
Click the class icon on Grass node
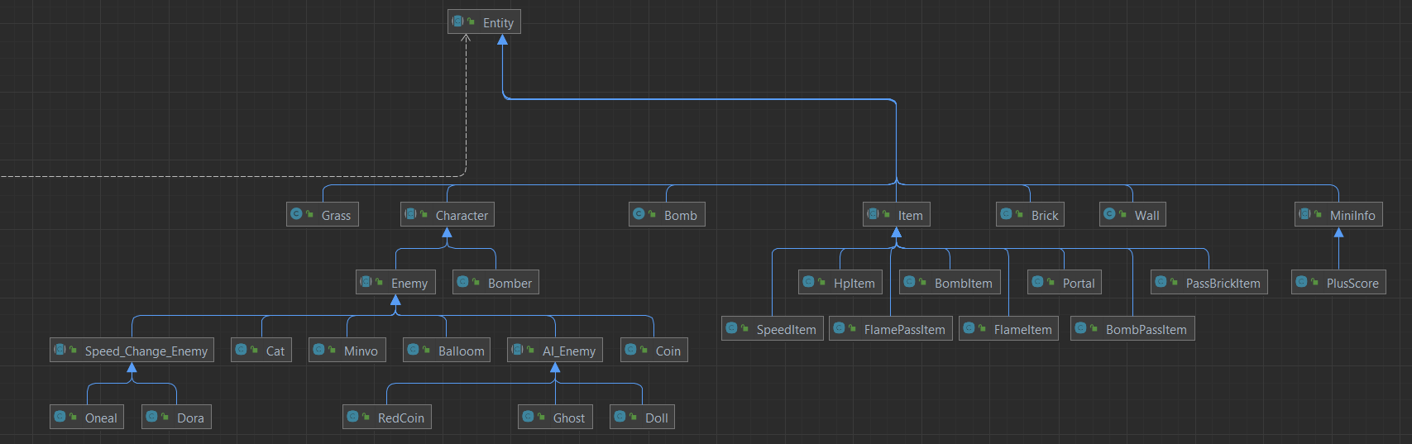(x=296, y=213)
